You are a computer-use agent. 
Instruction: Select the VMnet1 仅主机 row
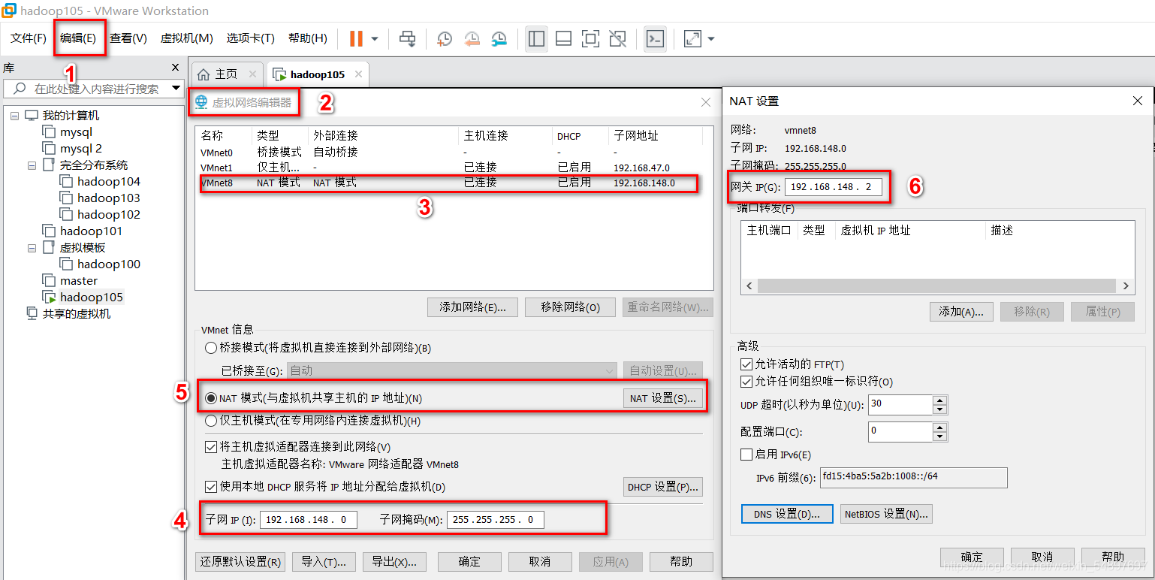pos(449,168)
